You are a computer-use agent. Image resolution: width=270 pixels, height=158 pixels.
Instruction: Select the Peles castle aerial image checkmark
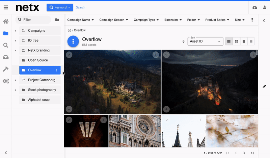pos(69,55)
